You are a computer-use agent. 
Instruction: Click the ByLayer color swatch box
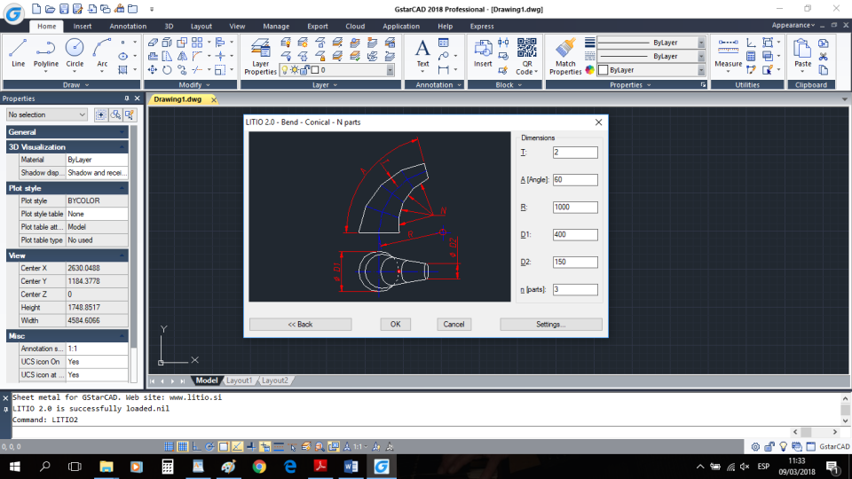coord(603,70)
